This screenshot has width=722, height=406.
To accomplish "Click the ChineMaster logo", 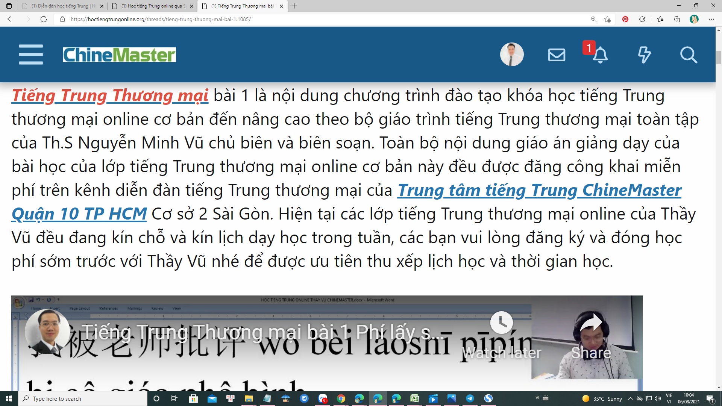I will coord(119,55).
